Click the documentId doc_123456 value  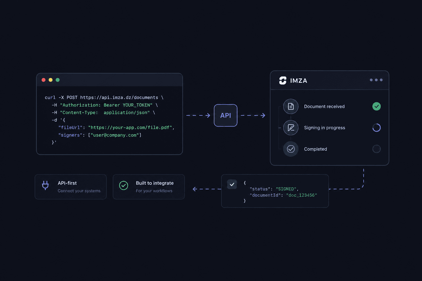click(x=301, y=195)
